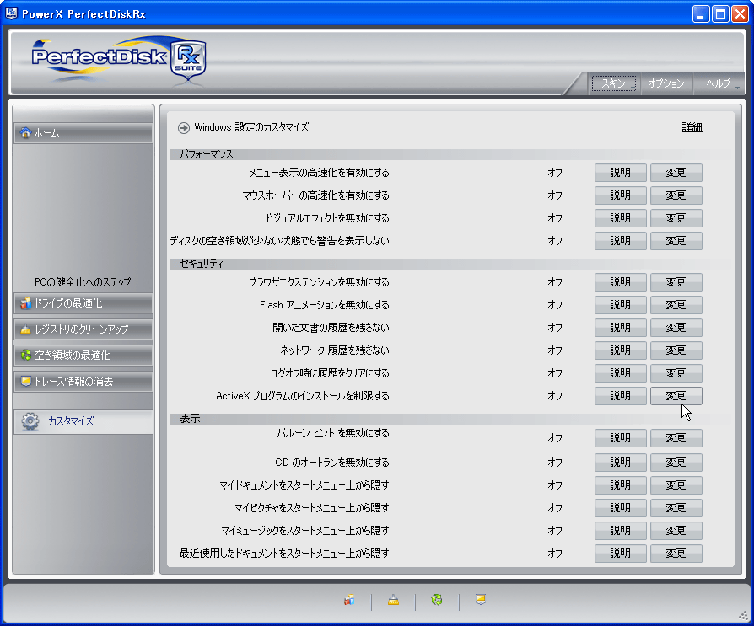
Task: Click 変更 for メニュー表示の高速化を有効にする
Action: pos(676,173)
